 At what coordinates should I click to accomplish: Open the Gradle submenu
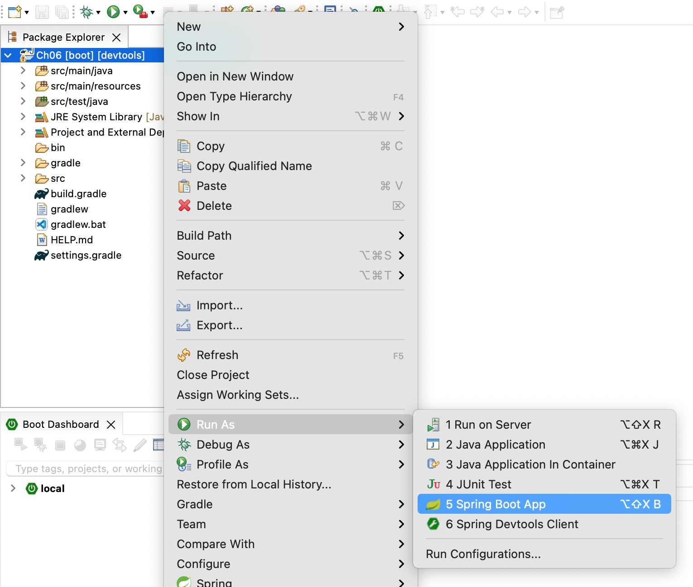tap(290, 504)
